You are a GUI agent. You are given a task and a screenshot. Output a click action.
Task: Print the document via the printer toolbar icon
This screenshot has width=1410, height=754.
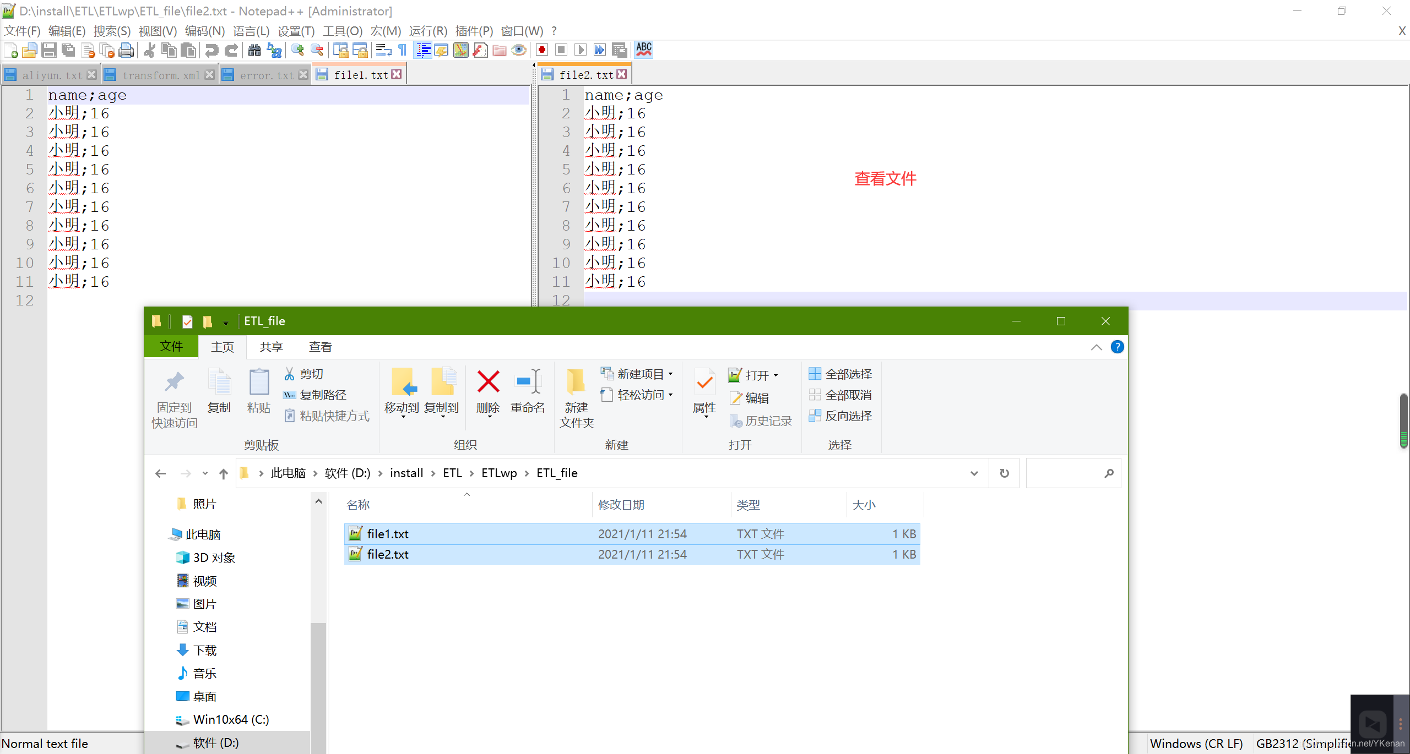[x=126, y=50]
